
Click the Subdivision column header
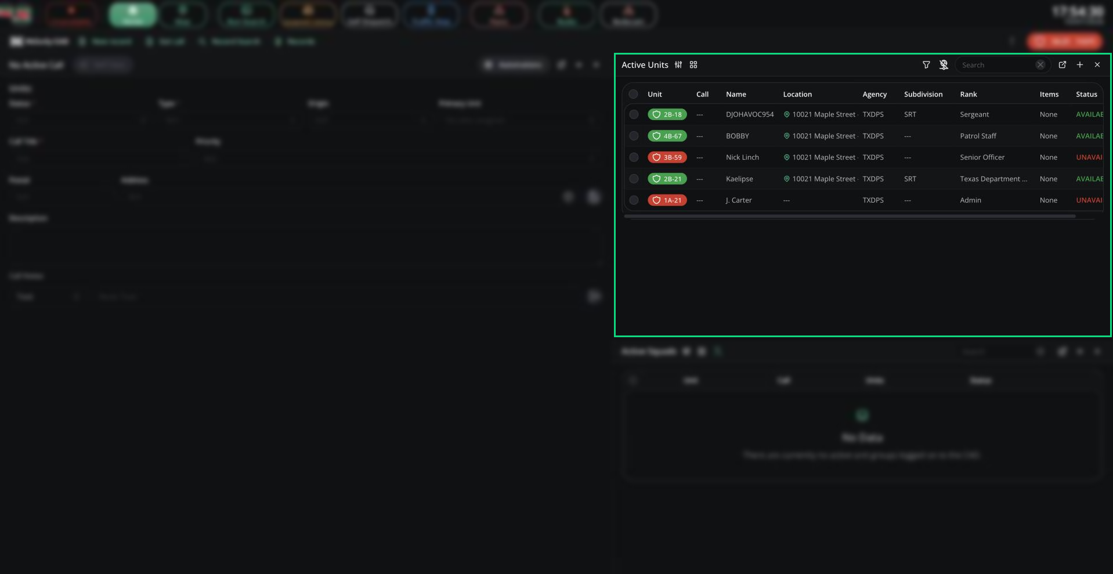[923, 94]
